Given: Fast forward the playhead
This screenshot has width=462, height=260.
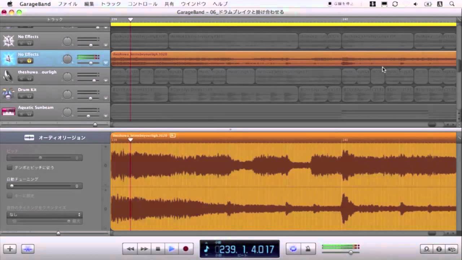Looking at the screenshot, I should (144, 249).
